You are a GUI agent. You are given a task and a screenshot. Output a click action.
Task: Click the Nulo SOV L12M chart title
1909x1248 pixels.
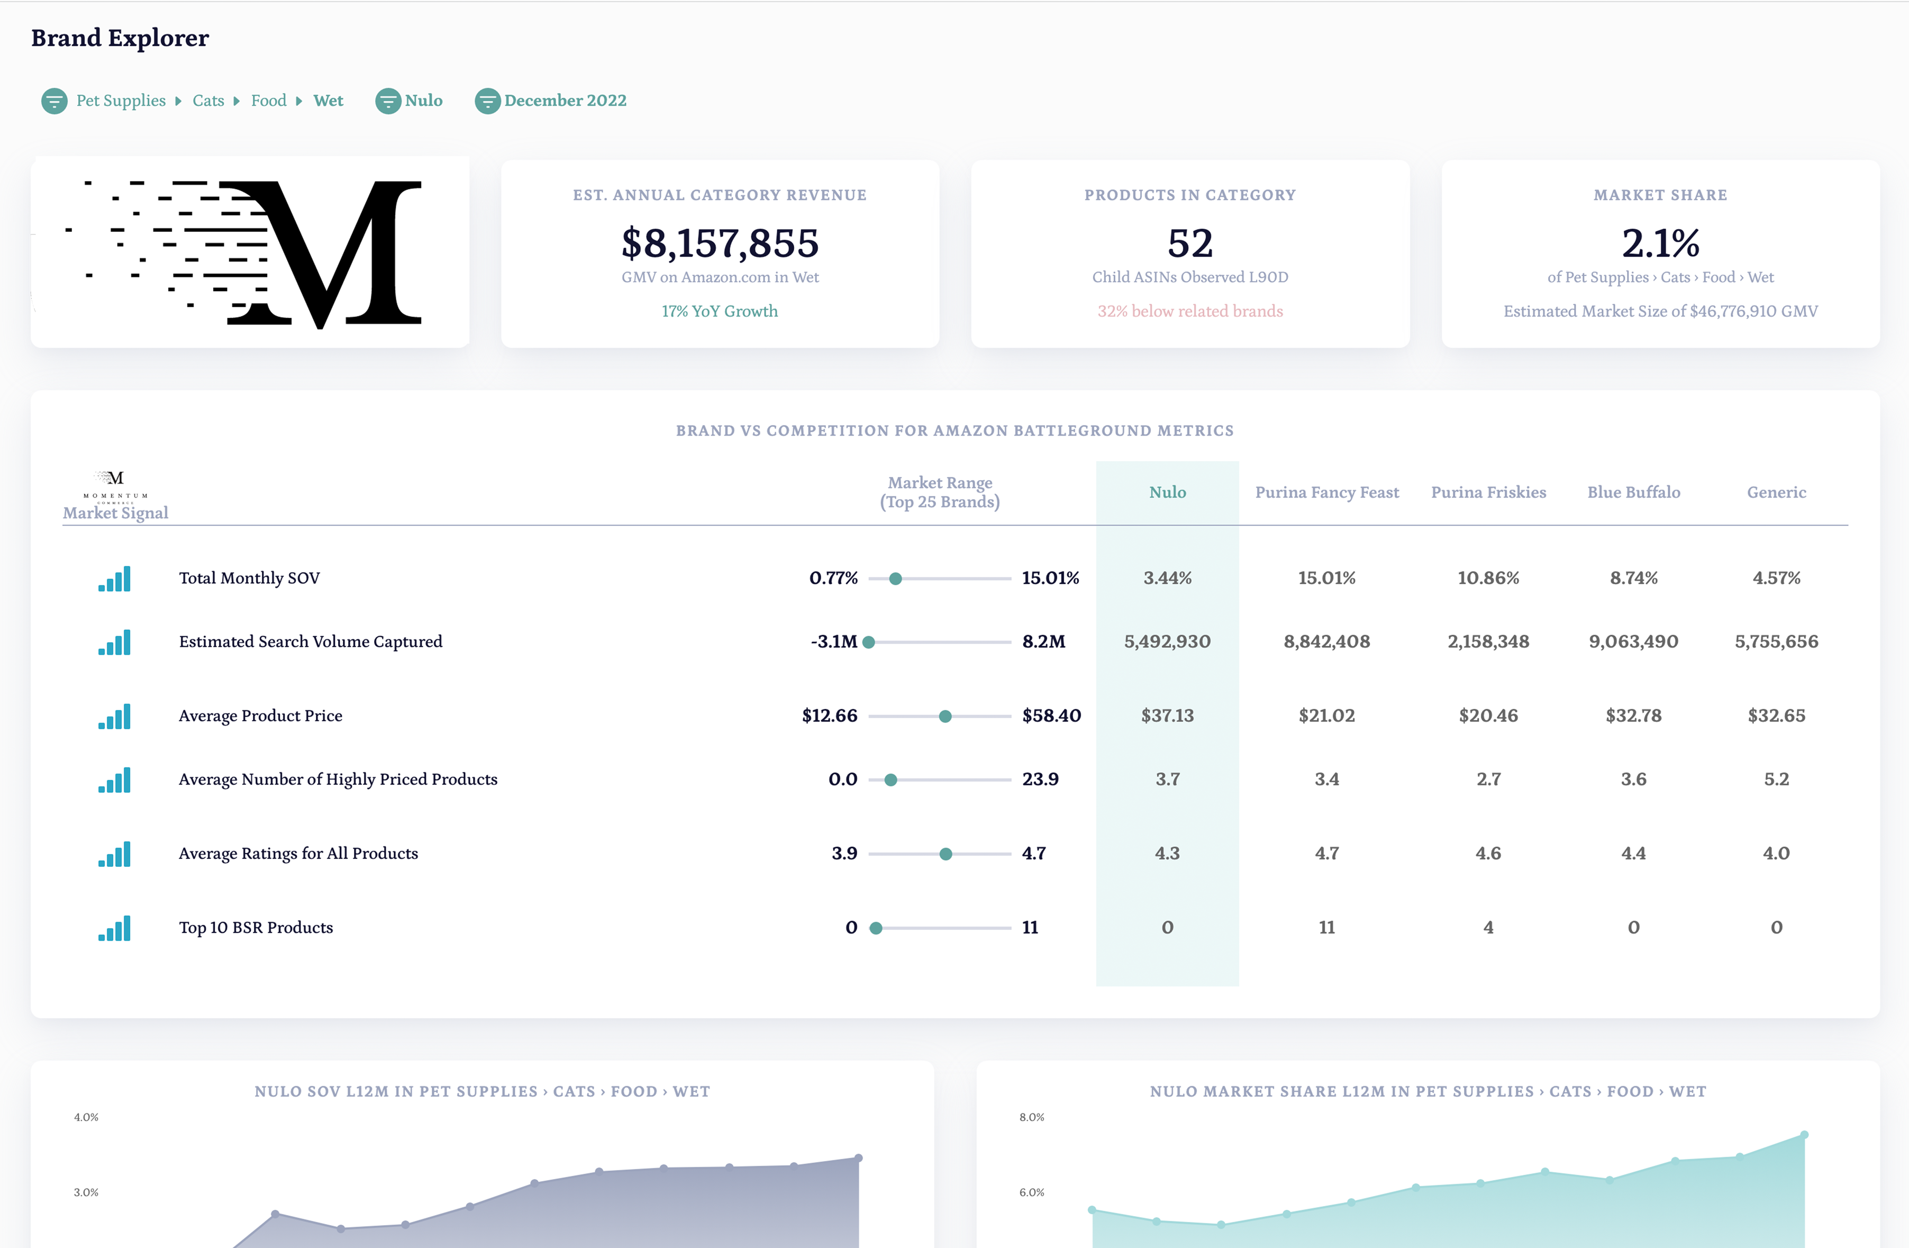click(482, 1091)
